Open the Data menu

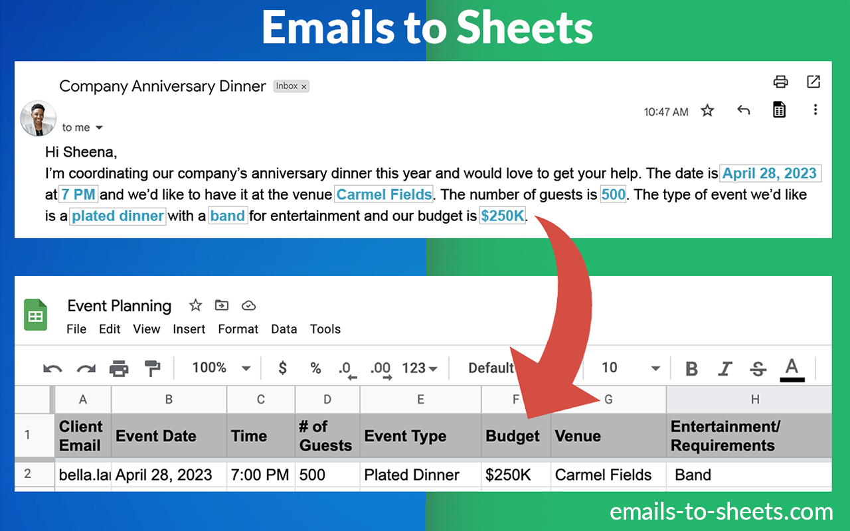coord(284,329)
